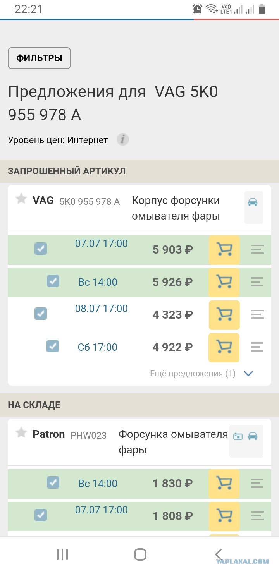Add the 5 903 ₽ VAG offer to cart
Viewport: 279px width, 573px height.
pos(224,249)
